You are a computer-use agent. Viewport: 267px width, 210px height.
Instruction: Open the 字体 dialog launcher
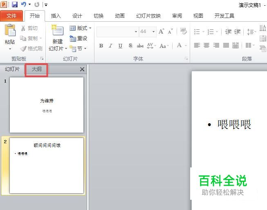click(x=186, y=59)
